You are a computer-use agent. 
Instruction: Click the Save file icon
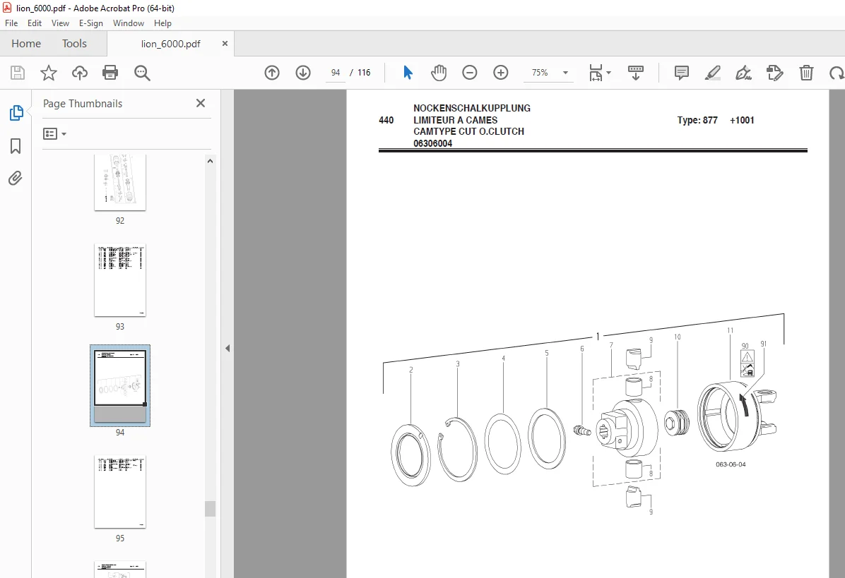(x=18, y=73)
